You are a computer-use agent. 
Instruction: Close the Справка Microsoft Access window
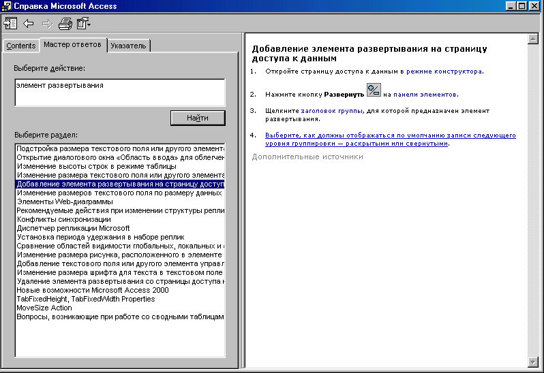click(x=534, y=6)
